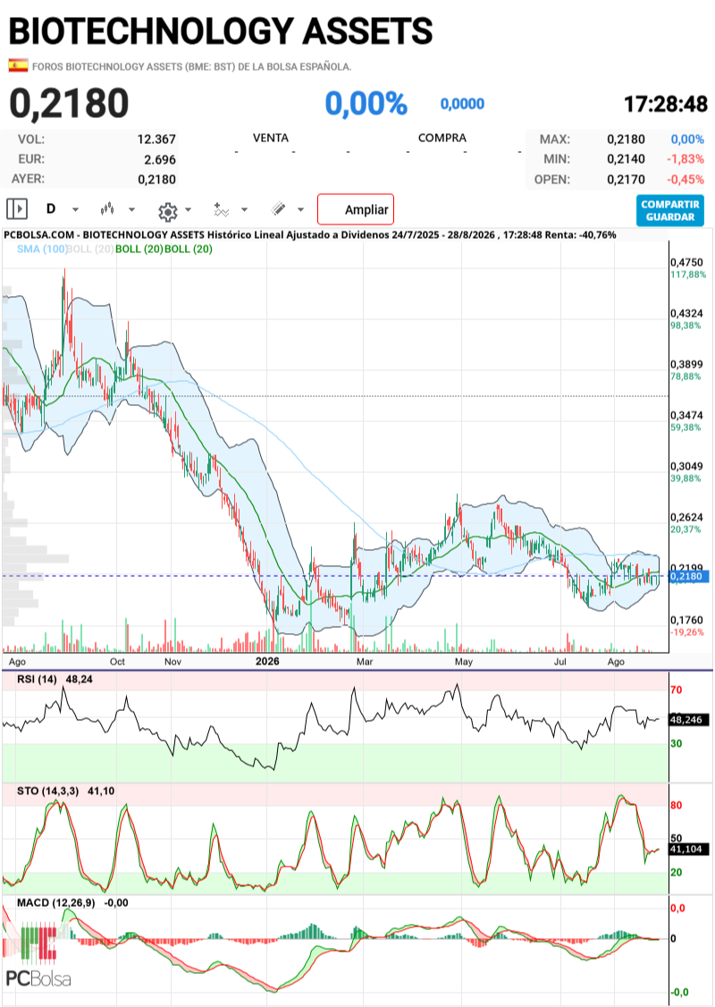Click the MAX label
The width and height of the screenshot is (715, 1007).
pos(554,140)
